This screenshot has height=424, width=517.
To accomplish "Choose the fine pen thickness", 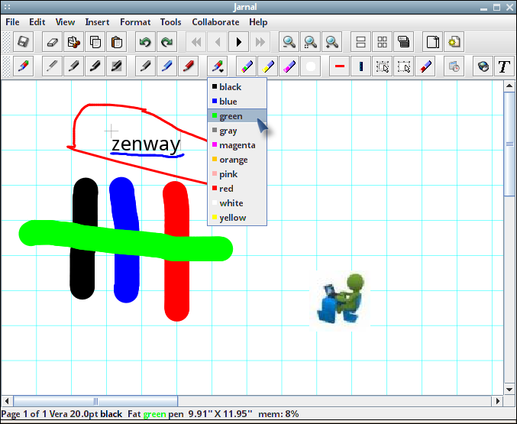I will (x=53, y=66).
